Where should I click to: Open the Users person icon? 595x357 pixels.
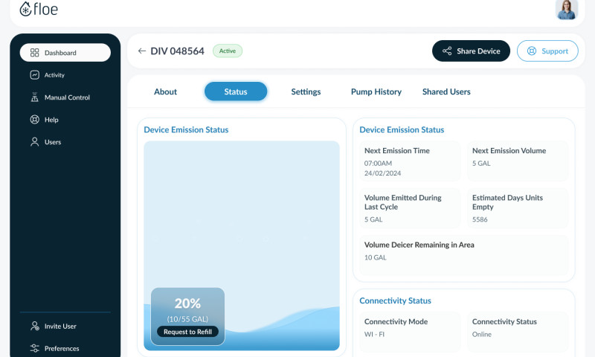coord(34,142)
